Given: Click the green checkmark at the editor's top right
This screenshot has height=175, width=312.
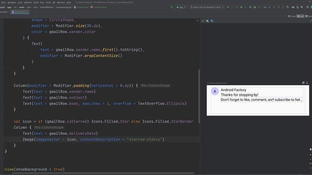Looking at the screenshot, I should 197,21.
